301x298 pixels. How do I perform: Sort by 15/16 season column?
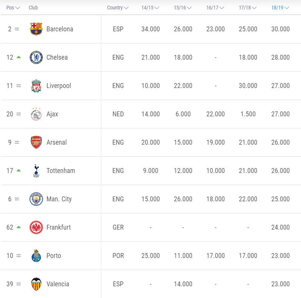(183, 8)
